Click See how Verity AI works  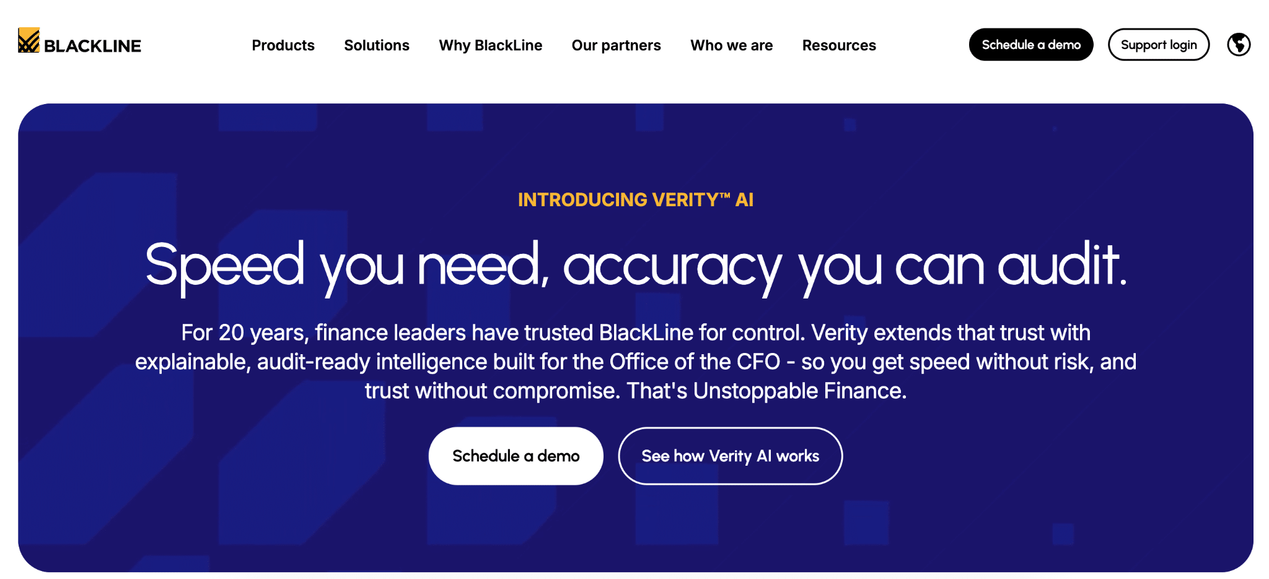point(730,456)
